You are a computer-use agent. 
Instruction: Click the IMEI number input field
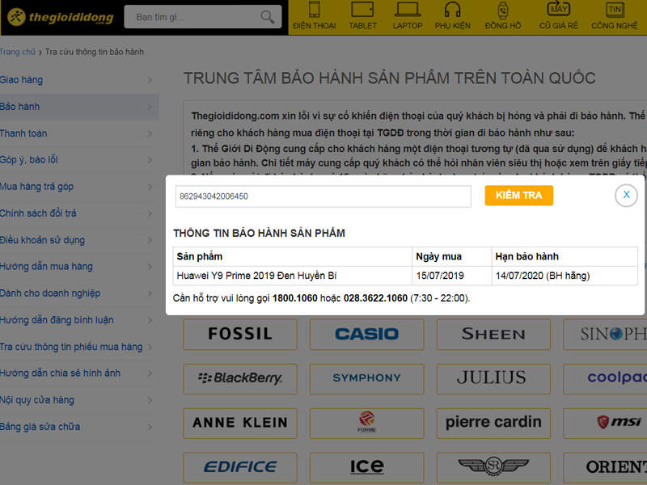323,196
